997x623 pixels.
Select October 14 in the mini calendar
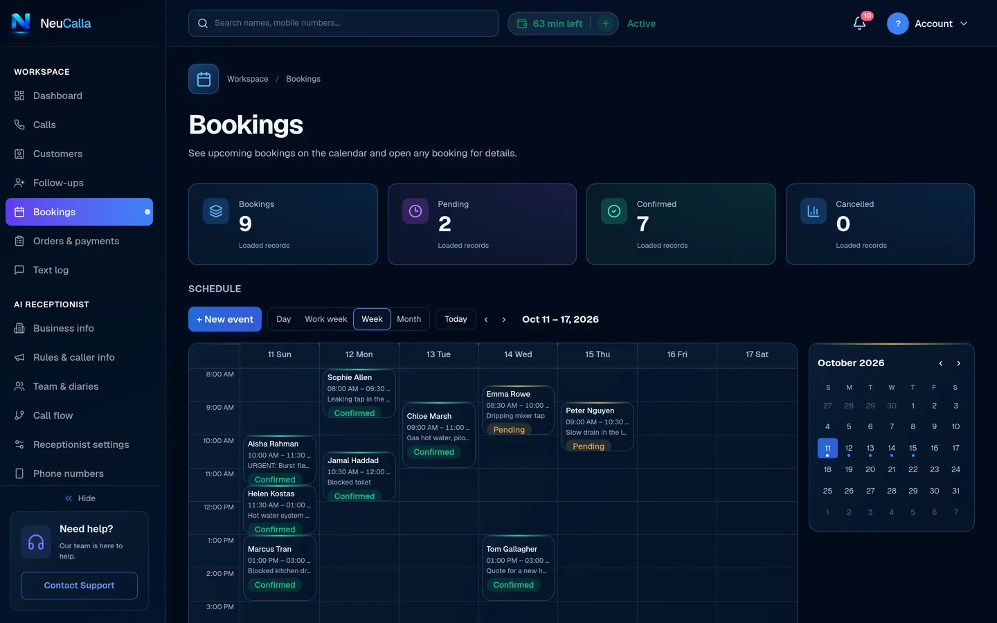click(x=892, y=449)
